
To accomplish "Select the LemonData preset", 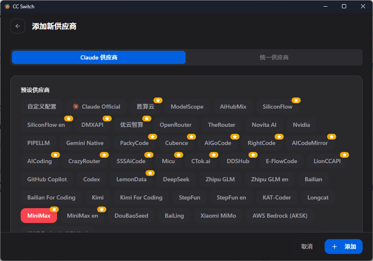I will pos(132,179).
